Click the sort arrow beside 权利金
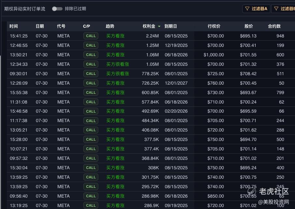 coord(159,26)
